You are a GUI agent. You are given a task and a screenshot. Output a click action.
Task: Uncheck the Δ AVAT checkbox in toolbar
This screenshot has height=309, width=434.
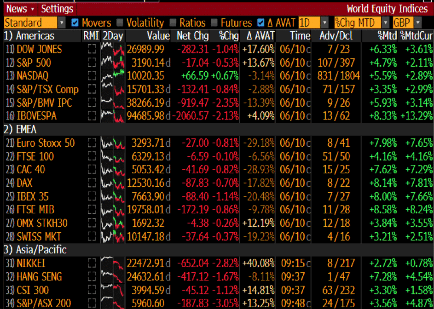click(x=260, y=23)
